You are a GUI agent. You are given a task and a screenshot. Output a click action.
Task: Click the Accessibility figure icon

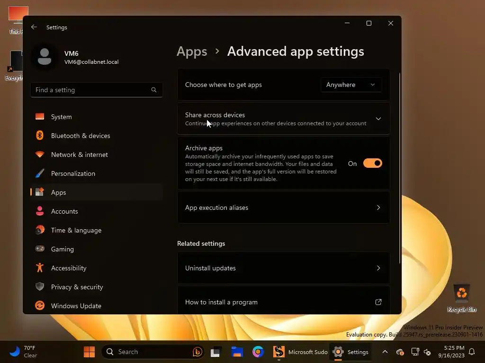[x=40, y=268]
